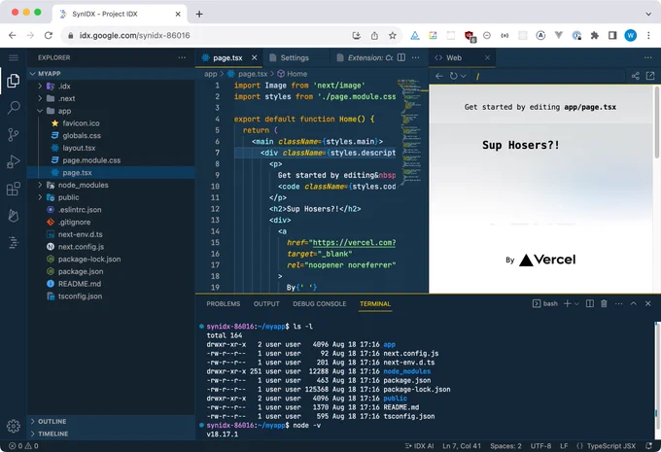Close the page.tsx tab

pos(255,57)
